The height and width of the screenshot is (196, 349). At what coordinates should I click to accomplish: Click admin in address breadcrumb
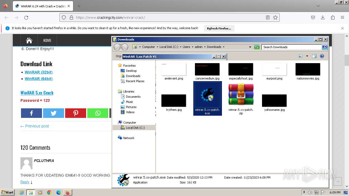[198, 47]
